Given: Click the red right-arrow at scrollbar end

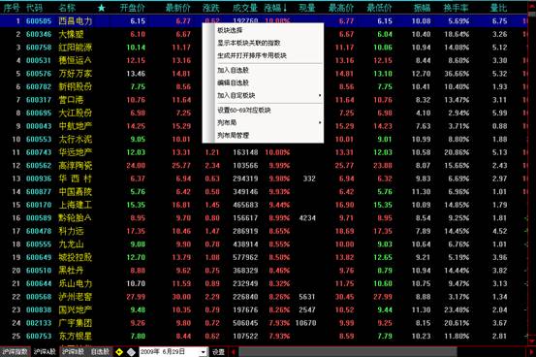Looking at the screenshot, I should click(531, 352).
